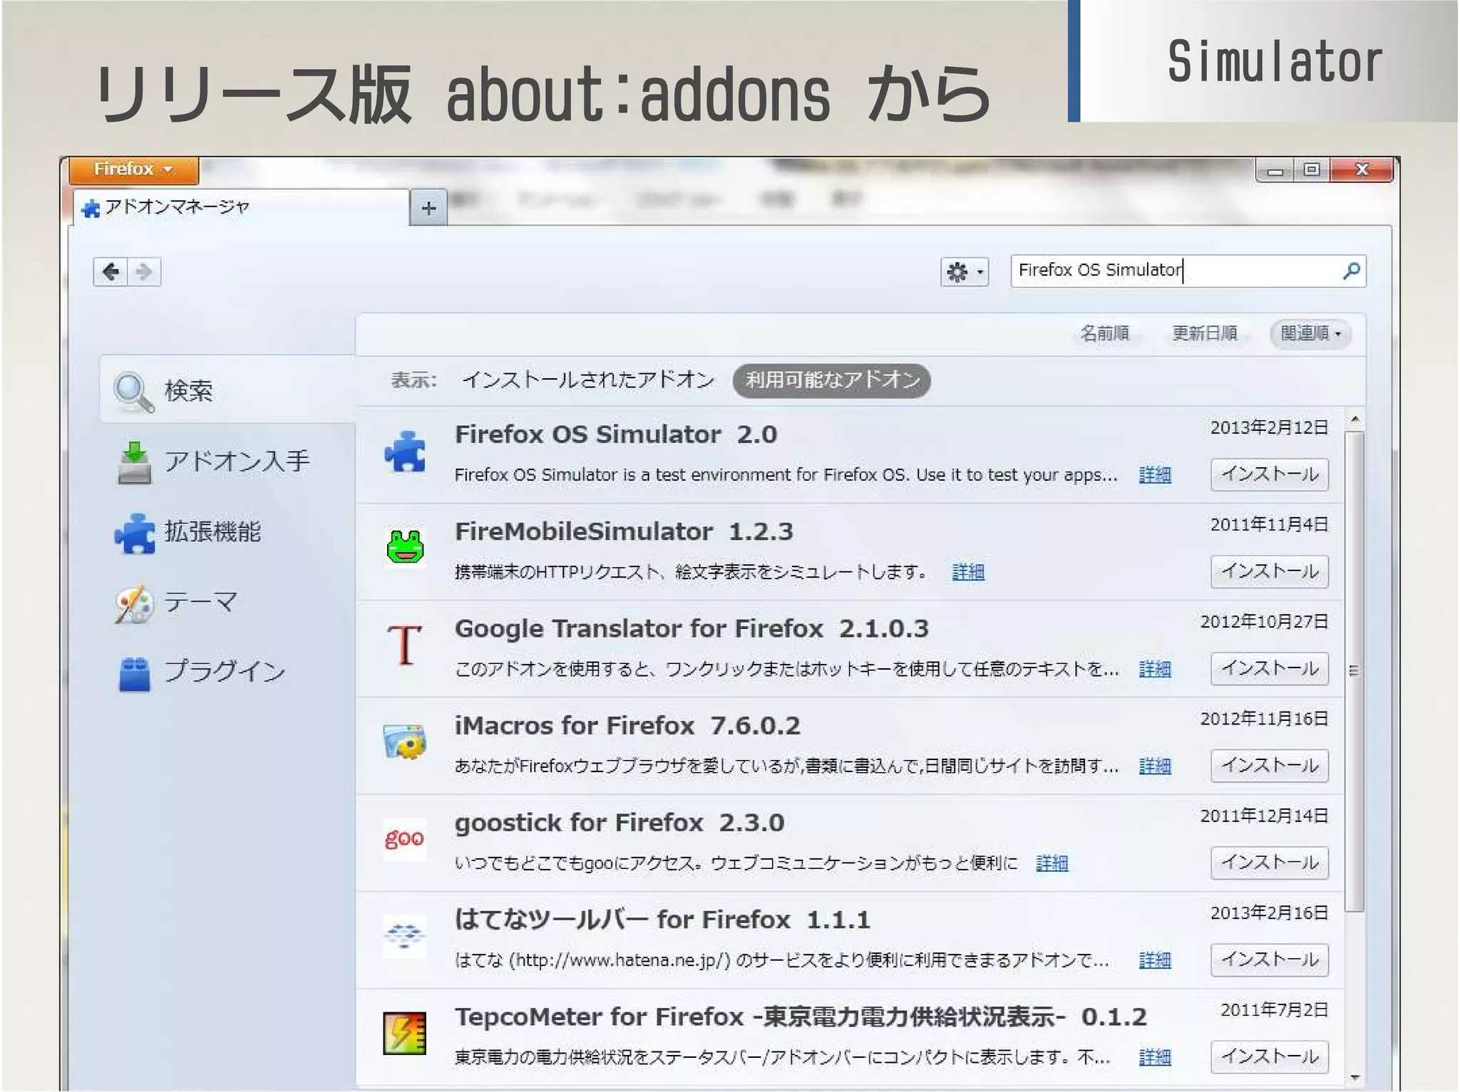Click はてなツールバー blue dots icon
Screen dimensions: 1460x1092
tap(404, 935)
